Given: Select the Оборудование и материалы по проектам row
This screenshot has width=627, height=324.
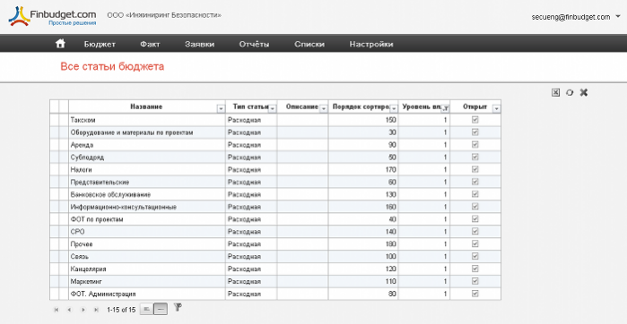Looking at the screenshot, I should coord(132,132).
